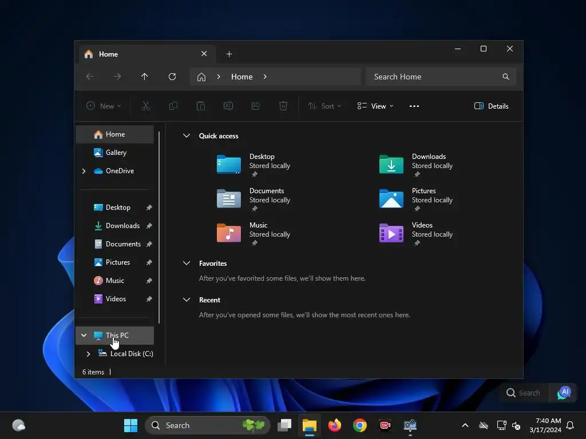Click the home icon in address bar

[x=201, y=77]
